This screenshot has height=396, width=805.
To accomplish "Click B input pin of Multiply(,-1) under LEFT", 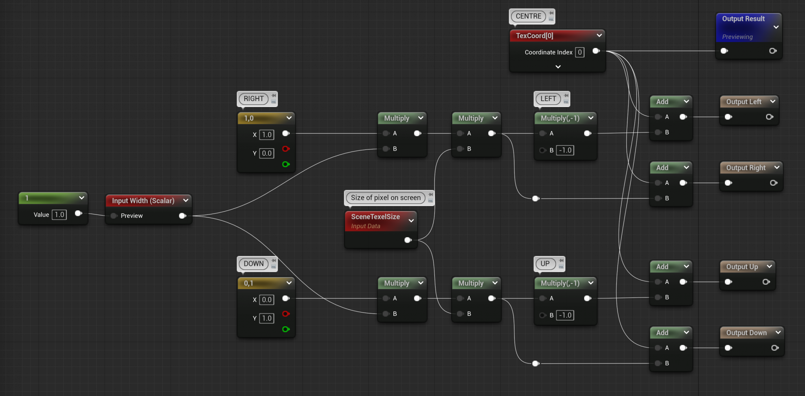I will tap(542, 150).
